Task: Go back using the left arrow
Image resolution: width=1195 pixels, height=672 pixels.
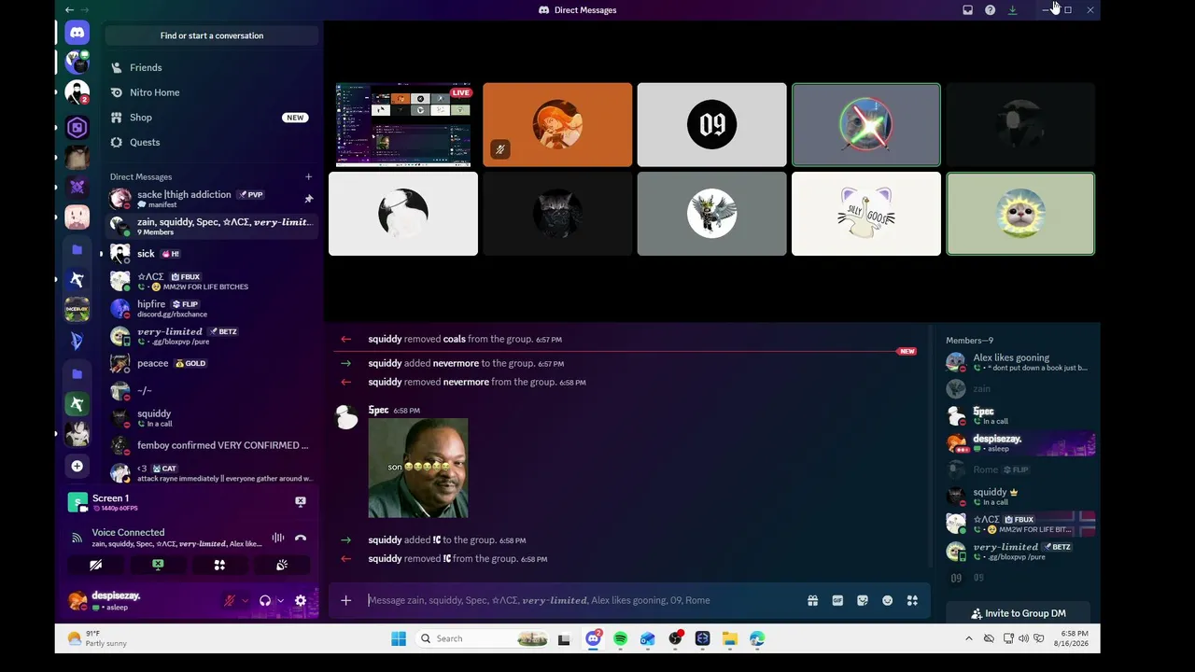Action: 69,10
